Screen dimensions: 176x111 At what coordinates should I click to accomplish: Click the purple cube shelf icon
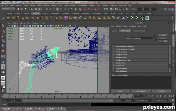point(66,18)
